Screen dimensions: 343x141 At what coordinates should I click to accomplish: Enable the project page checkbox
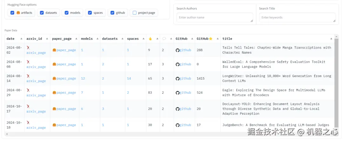click(x=135, y=13)
